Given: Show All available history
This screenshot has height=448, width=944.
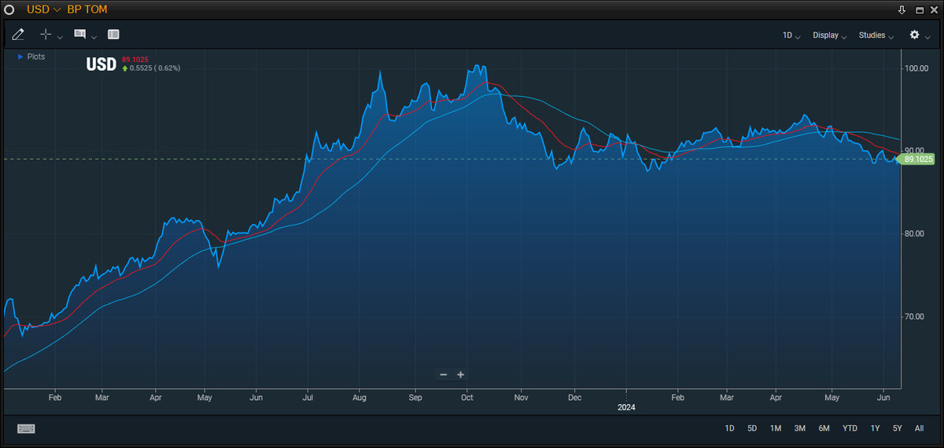Looking at the screenshot, I should click(919, 428).
